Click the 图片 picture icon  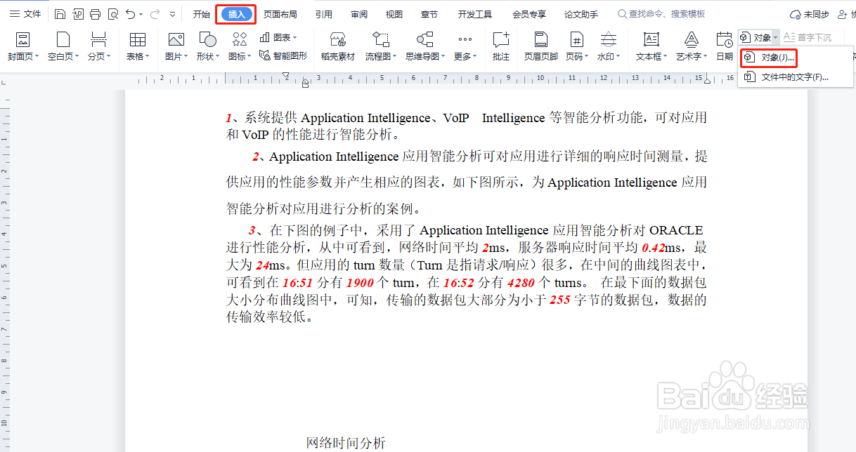(x=176, y=40)
